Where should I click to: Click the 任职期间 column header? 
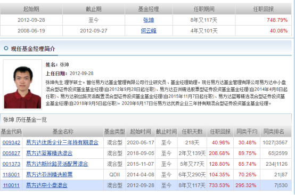tap(204, 9)
